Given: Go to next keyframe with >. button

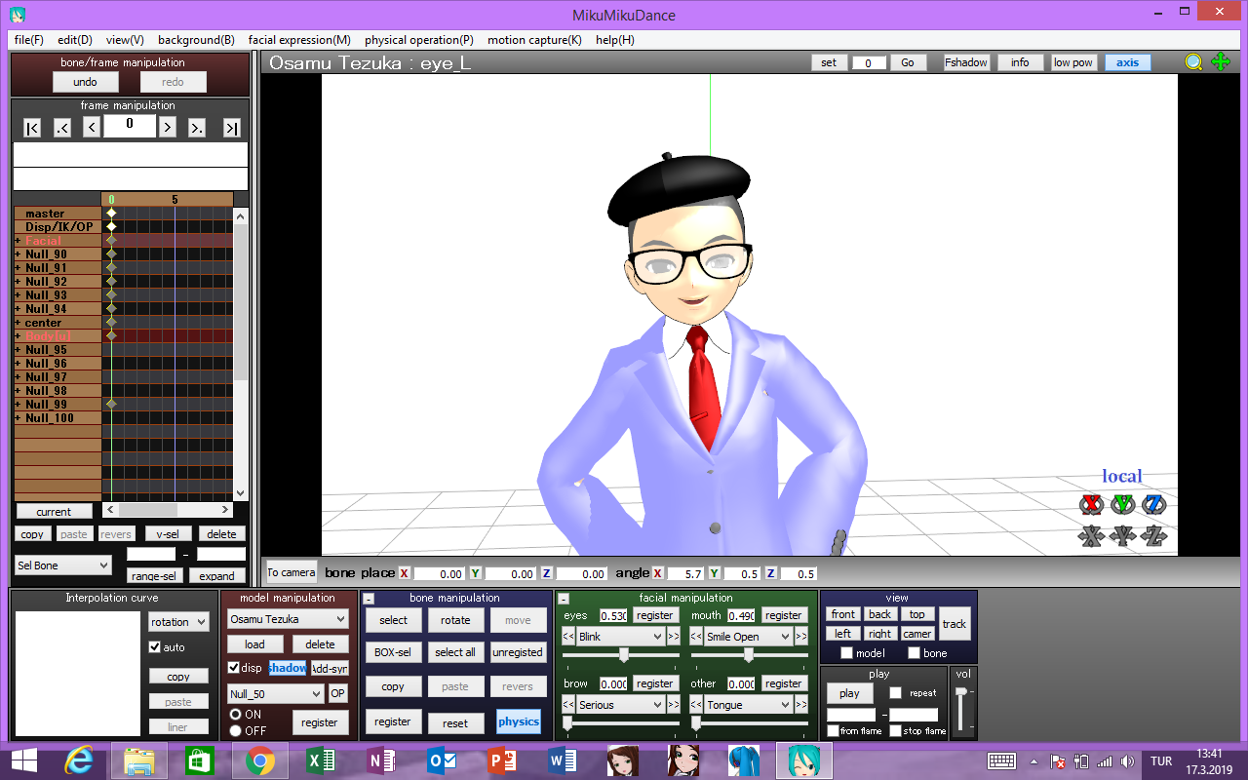Looking at the screenshot, I should click(197, 128).
